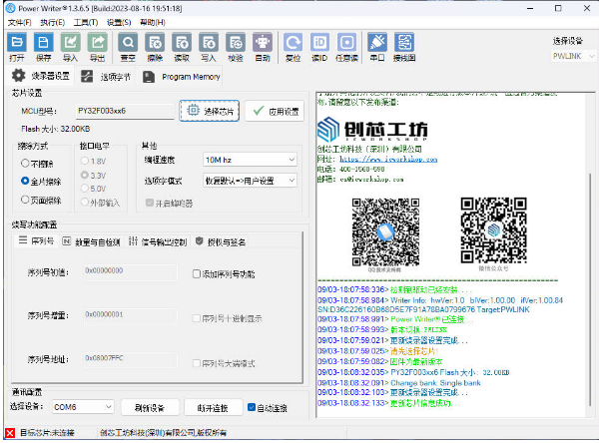Screen dimensions: 599x443
Task: Select the 1.8V interface level
Action: click(93, 162)
